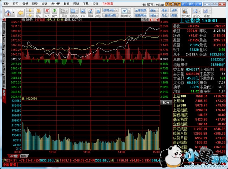This screenshot has width=228, height=169.
Task: Switch to the 指标 bottom tab
Action: click(24, 156)
